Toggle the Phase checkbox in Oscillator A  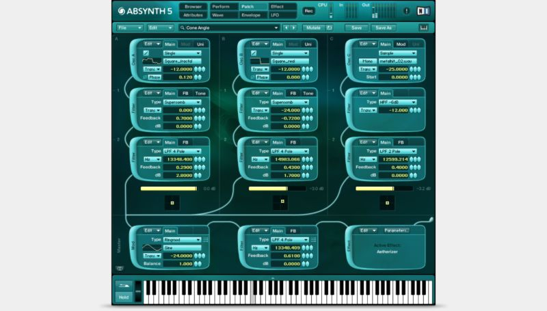coord(145,77)
